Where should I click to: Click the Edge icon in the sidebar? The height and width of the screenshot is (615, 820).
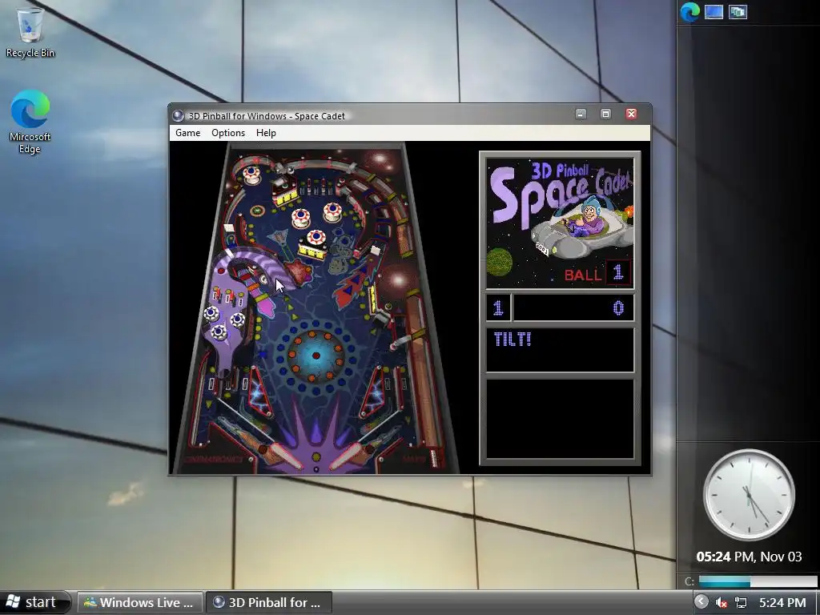(689, 11)
